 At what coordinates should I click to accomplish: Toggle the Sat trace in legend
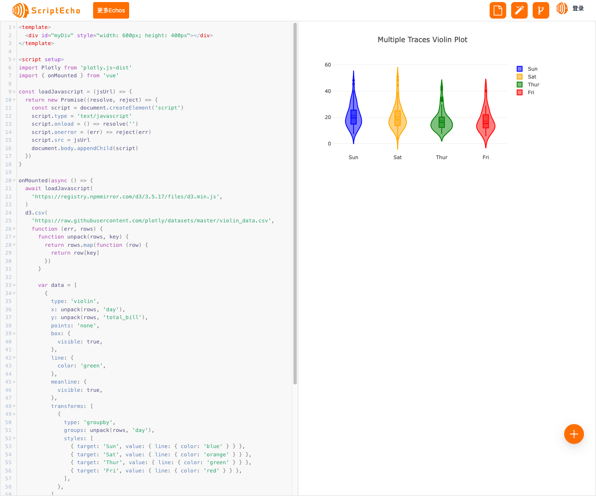click(x=527, y=76)
